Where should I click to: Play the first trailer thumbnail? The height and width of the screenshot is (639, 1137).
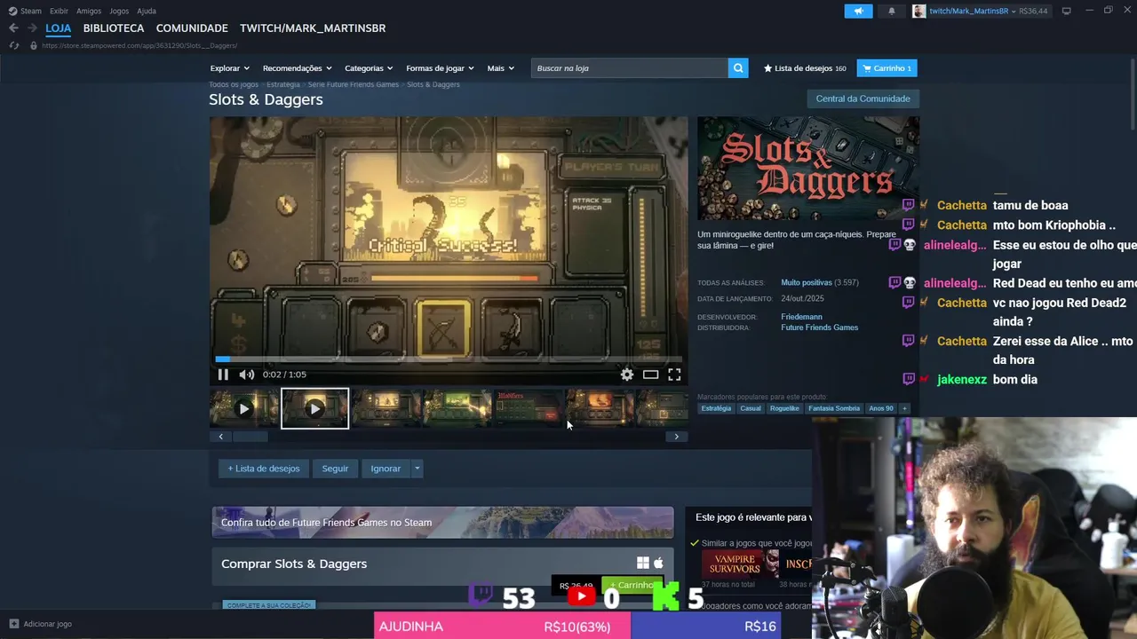(x=243, y=408)
